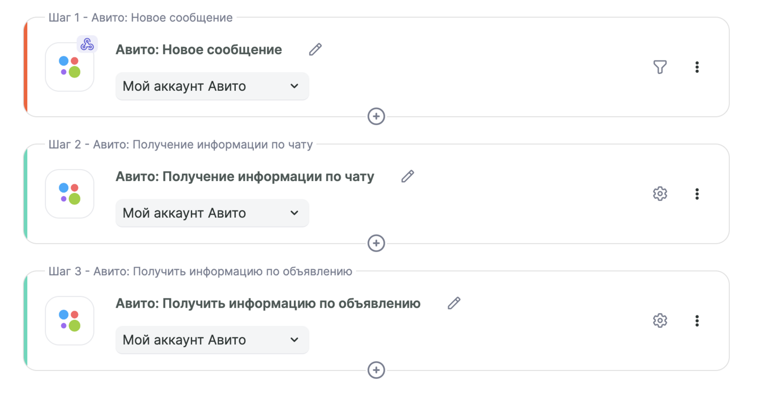765x400 pixels.
Task: Click the Avito app logo in step 1
Action: click(69, 67)
